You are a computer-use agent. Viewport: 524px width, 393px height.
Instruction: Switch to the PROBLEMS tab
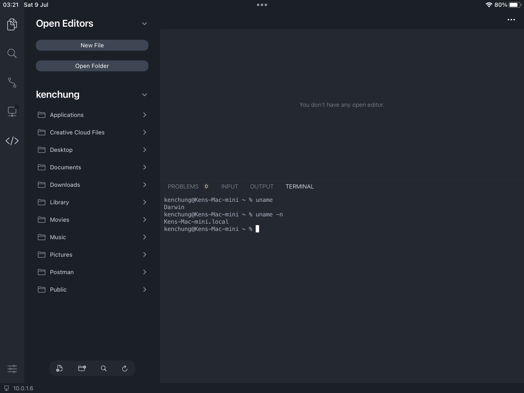[183, 186]
